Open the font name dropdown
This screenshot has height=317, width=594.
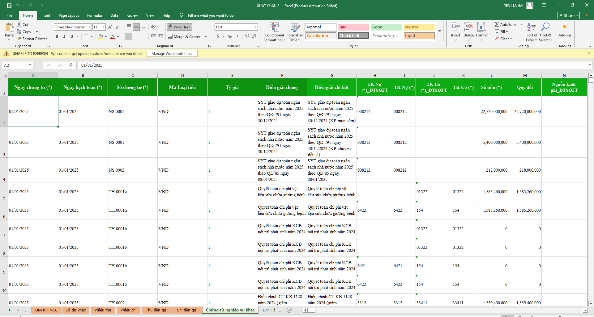(x=89, y=27)
